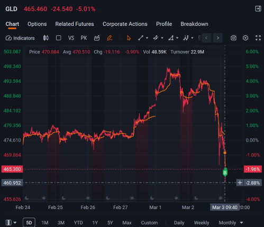Select the 5D time range
Screen dimensions: 264x227
tap(29, 223)
